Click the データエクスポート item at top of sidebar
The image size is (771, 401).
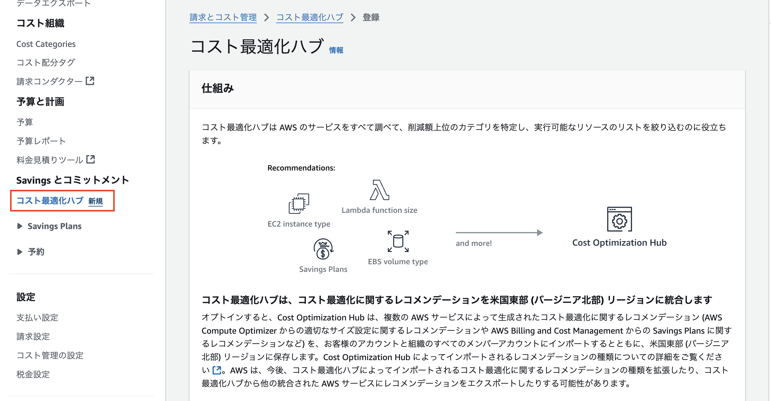pos(54,3)
